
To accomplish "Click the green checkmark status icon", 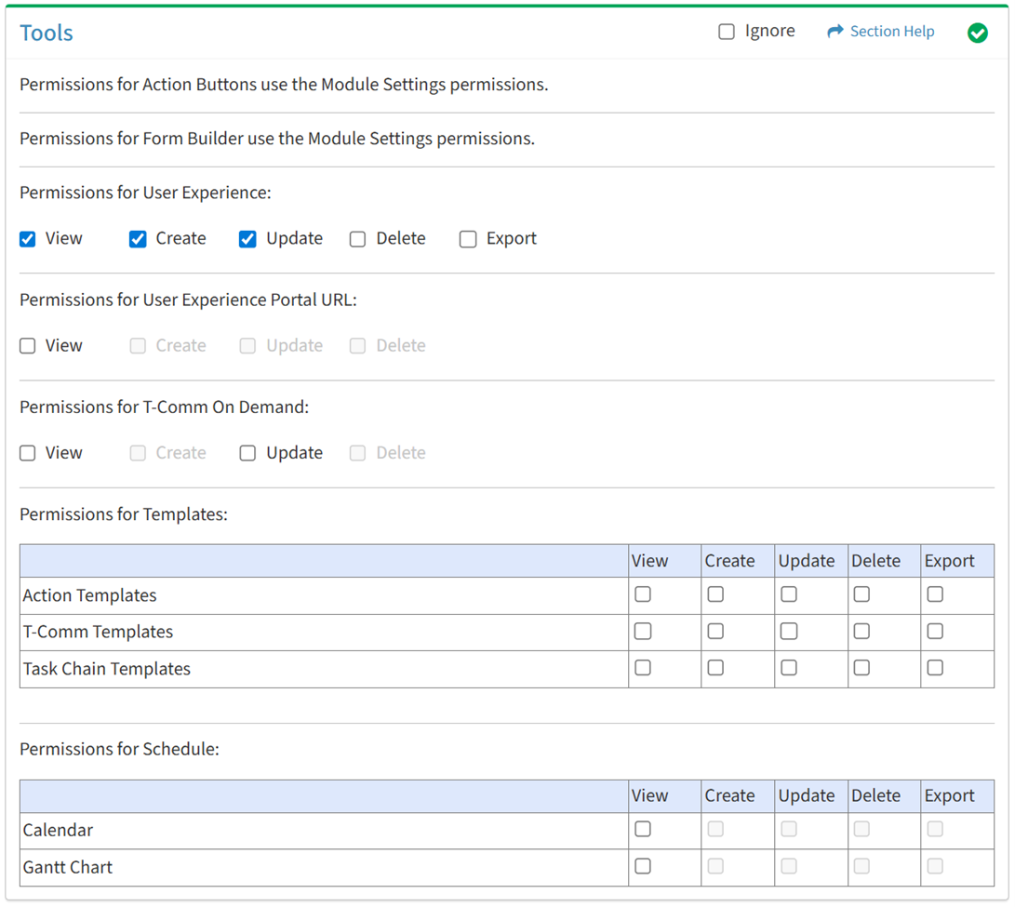I will pyautogui.click(x=977, y=33).
